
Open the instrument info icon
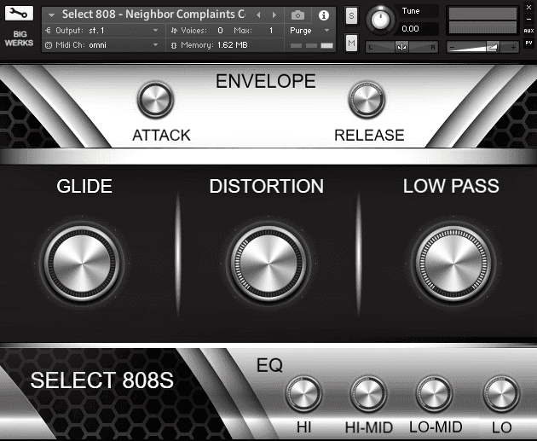point(324,15)
